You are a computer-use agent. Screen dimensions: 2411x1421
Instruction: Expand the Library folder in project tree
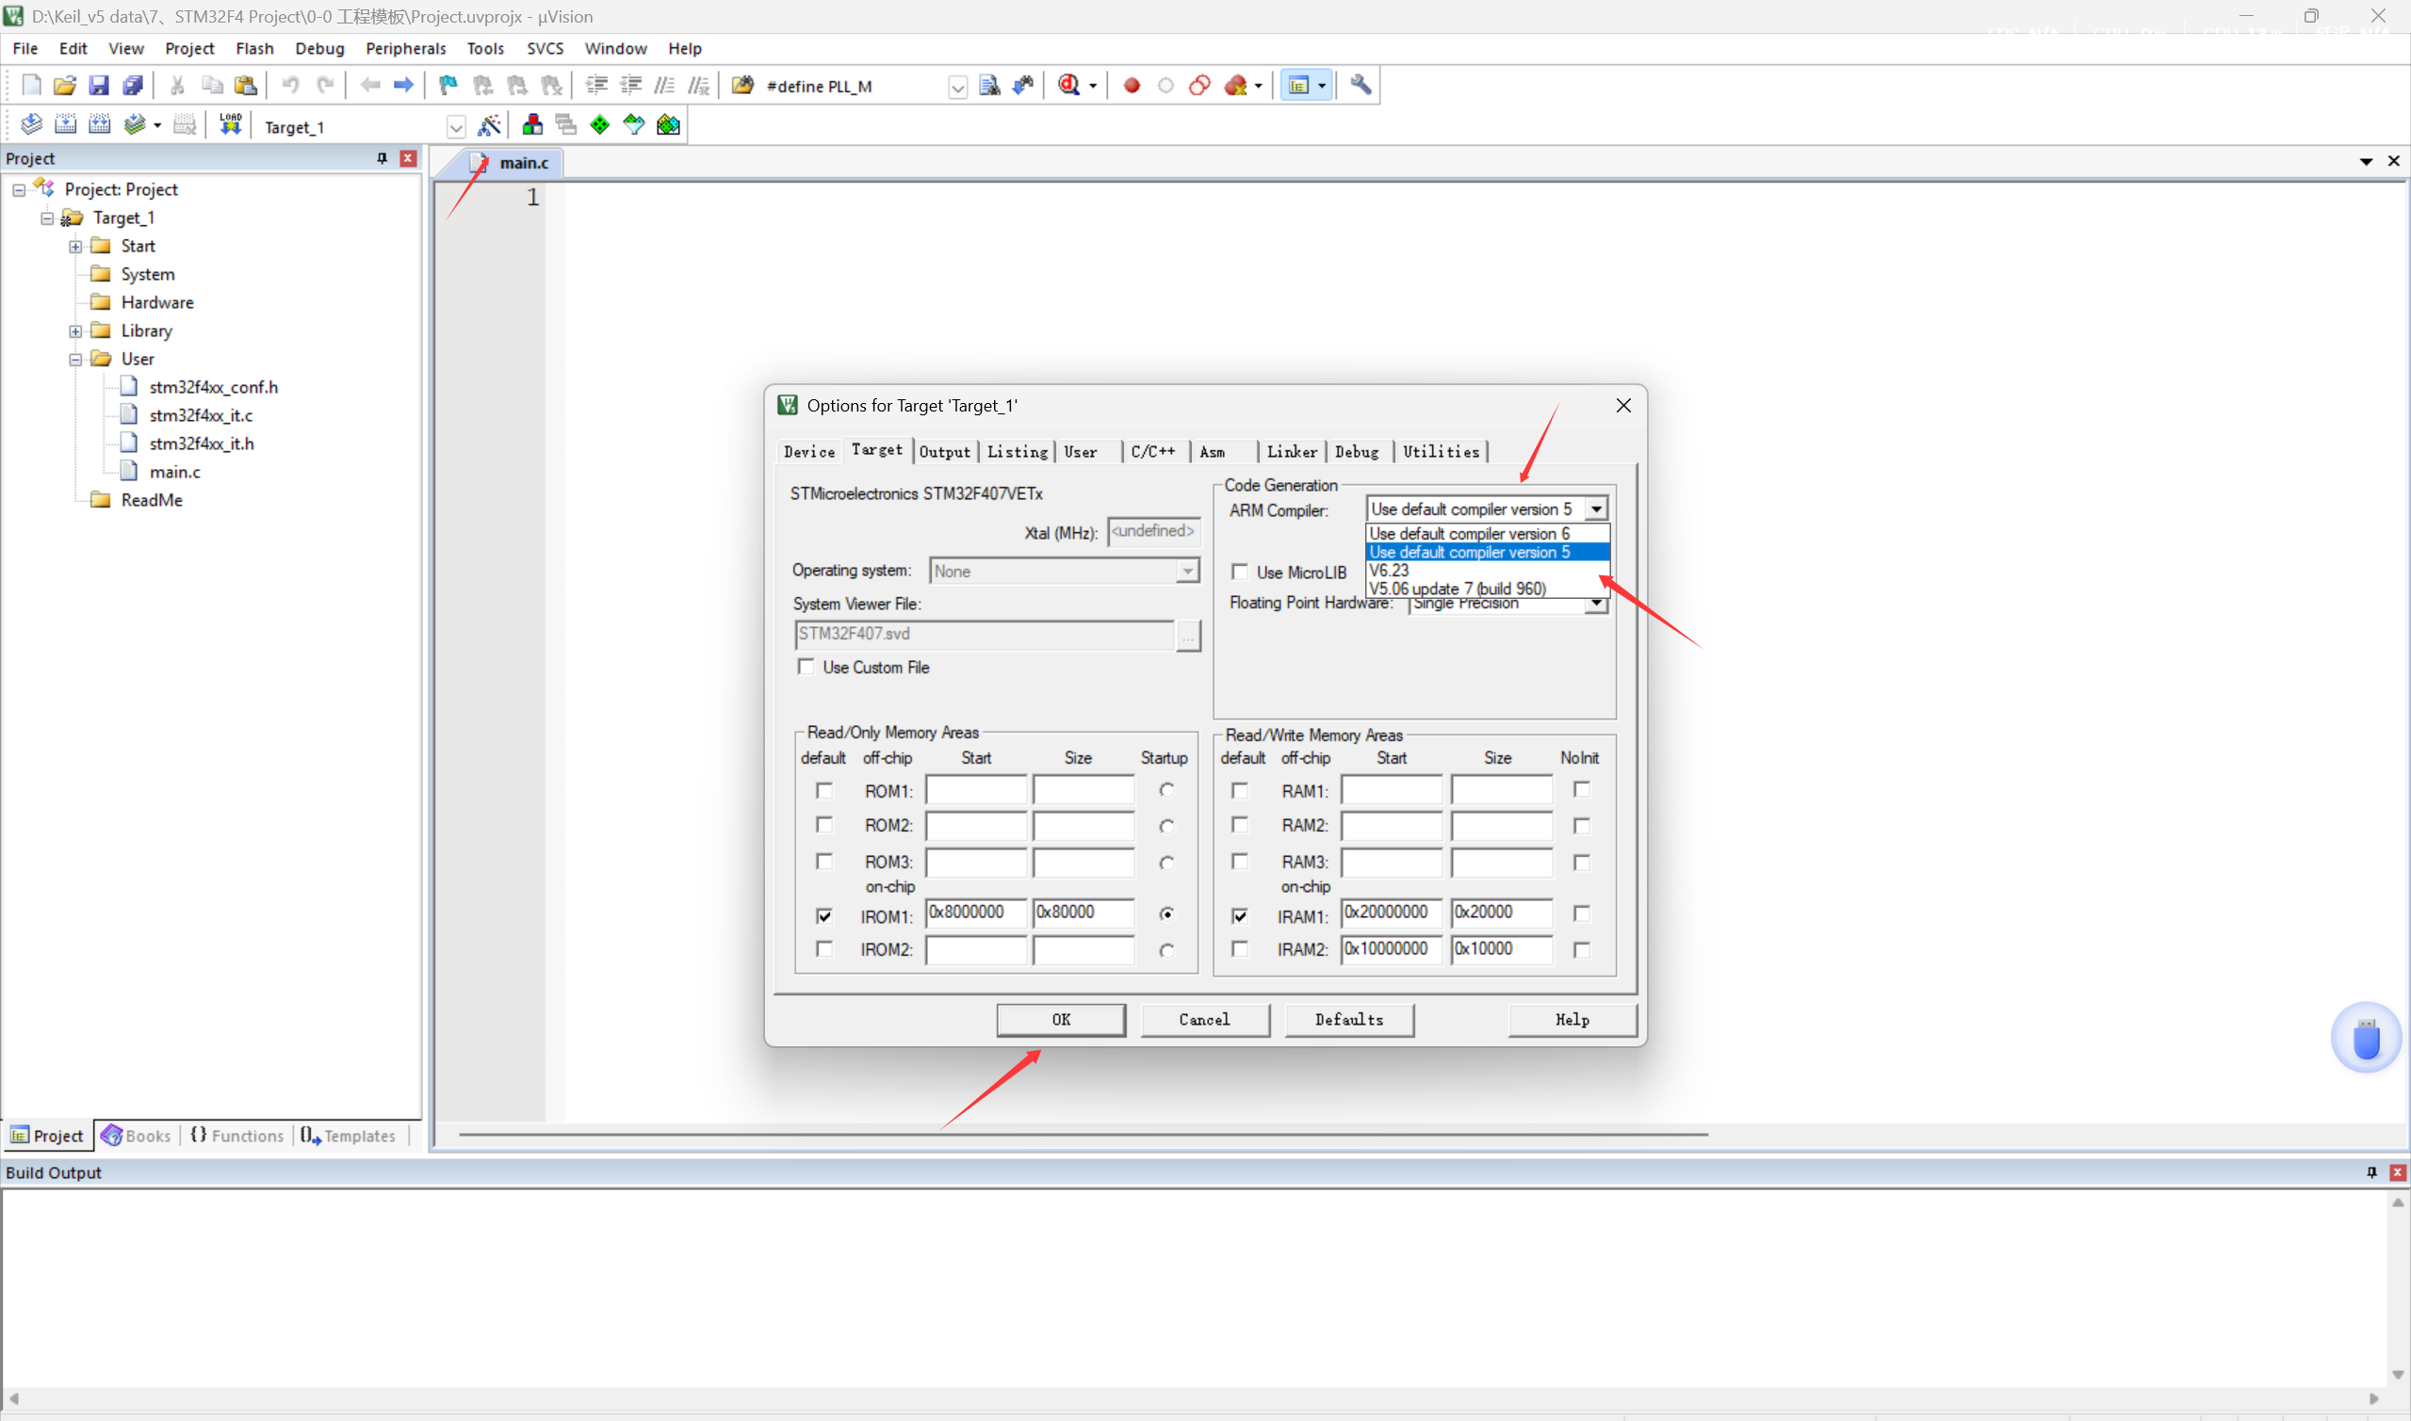[74, 331]
